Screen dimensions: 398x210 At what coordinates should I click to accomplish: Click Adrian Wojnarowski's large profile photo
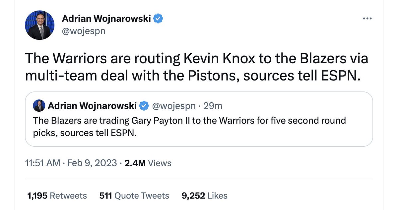40,25
